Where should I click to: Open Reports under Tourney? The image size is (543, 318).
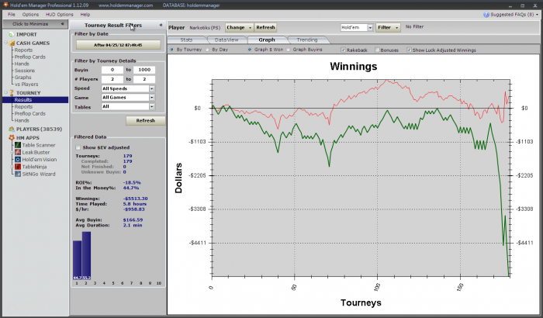(x=23, y=107)
